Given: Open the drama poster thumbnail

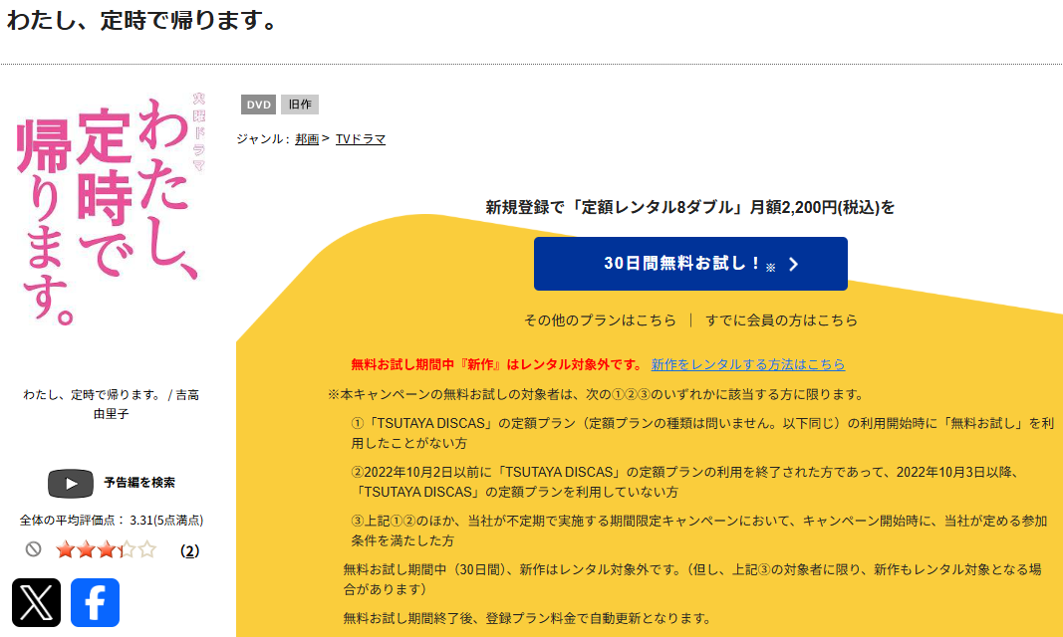Looking at the screenshot, I should pyautogui.click(x=111, y=209).
